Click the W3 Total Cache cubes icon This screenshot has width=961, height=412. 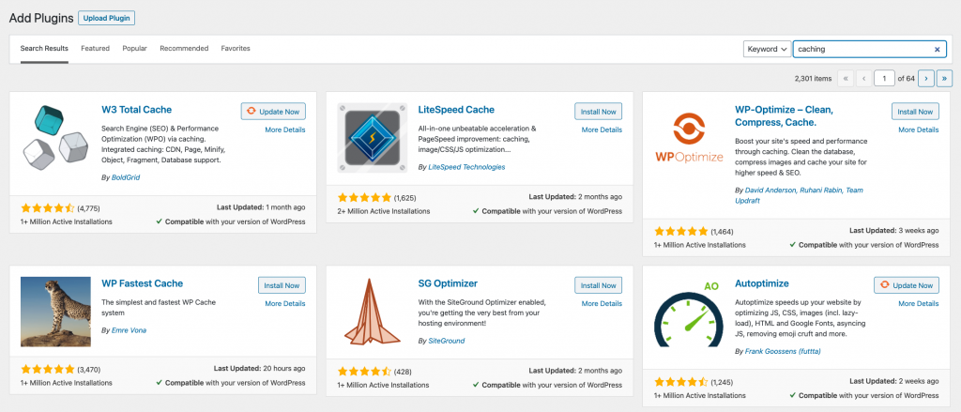[x=55, y=138]
